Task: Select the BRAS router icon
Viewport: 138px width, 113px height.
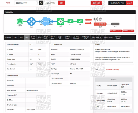Action: 31,21
